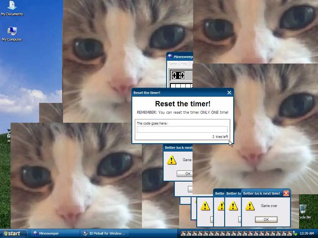This screenshot has height=238, width=318.
Task: Click the green shield tray icon
Action: tap(295, 234)
